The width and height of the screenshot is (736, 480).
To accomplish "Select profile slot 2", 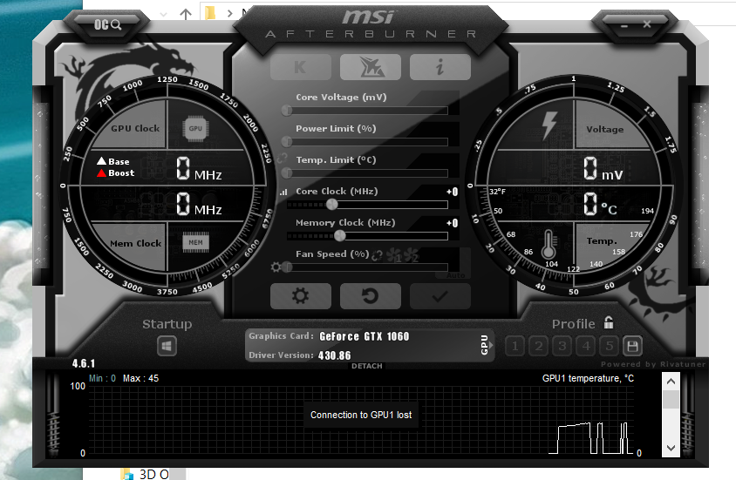I will point(538,347).
